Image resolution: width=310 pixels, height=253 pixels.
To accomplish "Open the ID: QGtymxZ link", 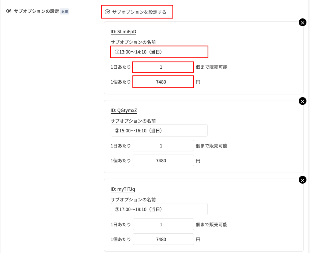I will coord(124,110).
